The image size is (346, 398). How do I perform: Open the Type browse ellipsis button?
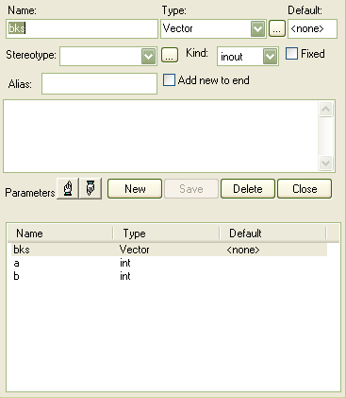click(x=277, y=29)
